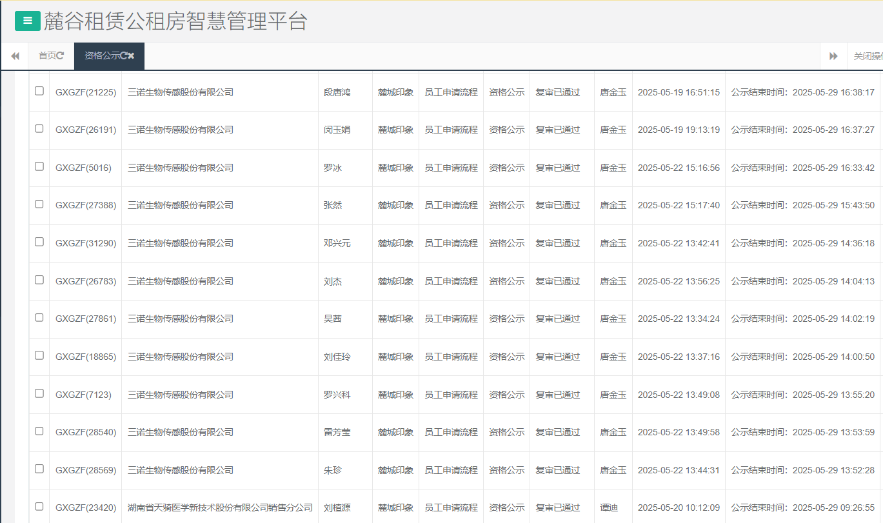Image resolution: width=883 pixels, height=523 pixels.
Task: Click the 复审已通过 status in the 罗冰 row
Action: tap(557, 167)
